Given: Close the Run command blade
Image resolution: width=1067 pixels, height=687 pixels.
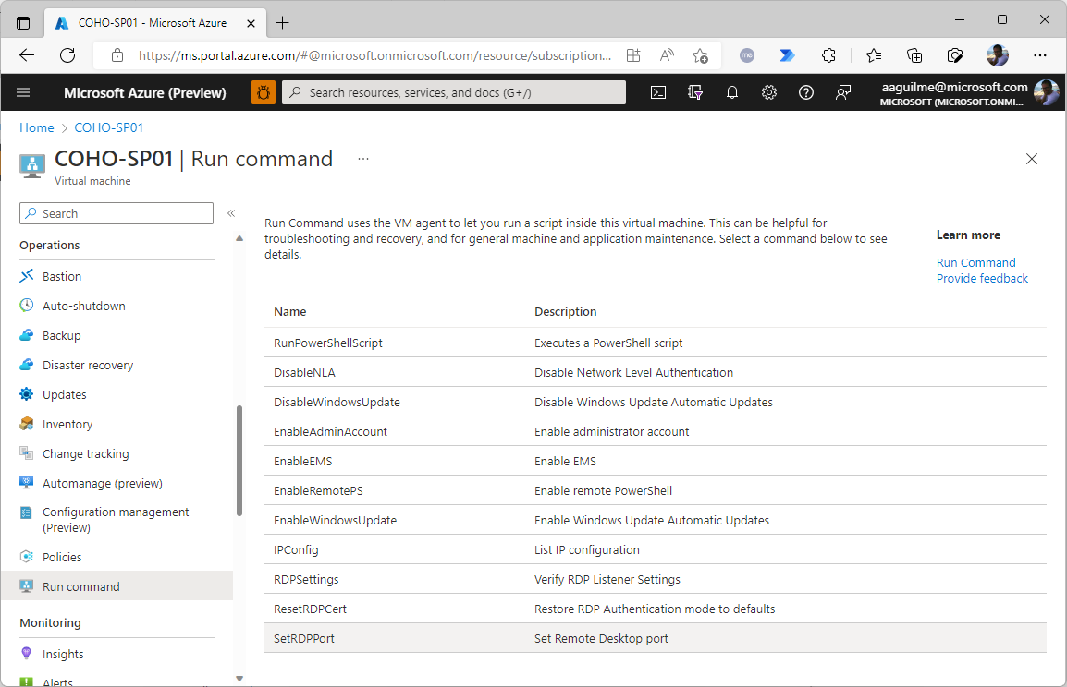Looking at the screenshot, I should [x=1032, y=159].
